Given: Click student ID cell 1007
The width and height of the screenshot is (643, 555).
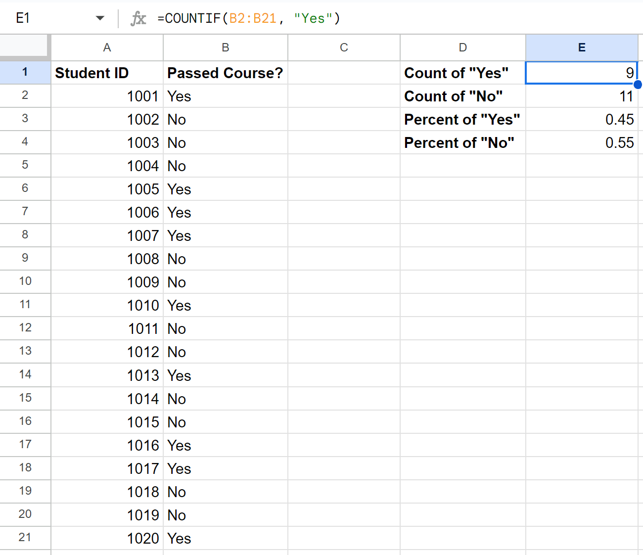Looking at the screenshot, I should click(x=107, y=235).
